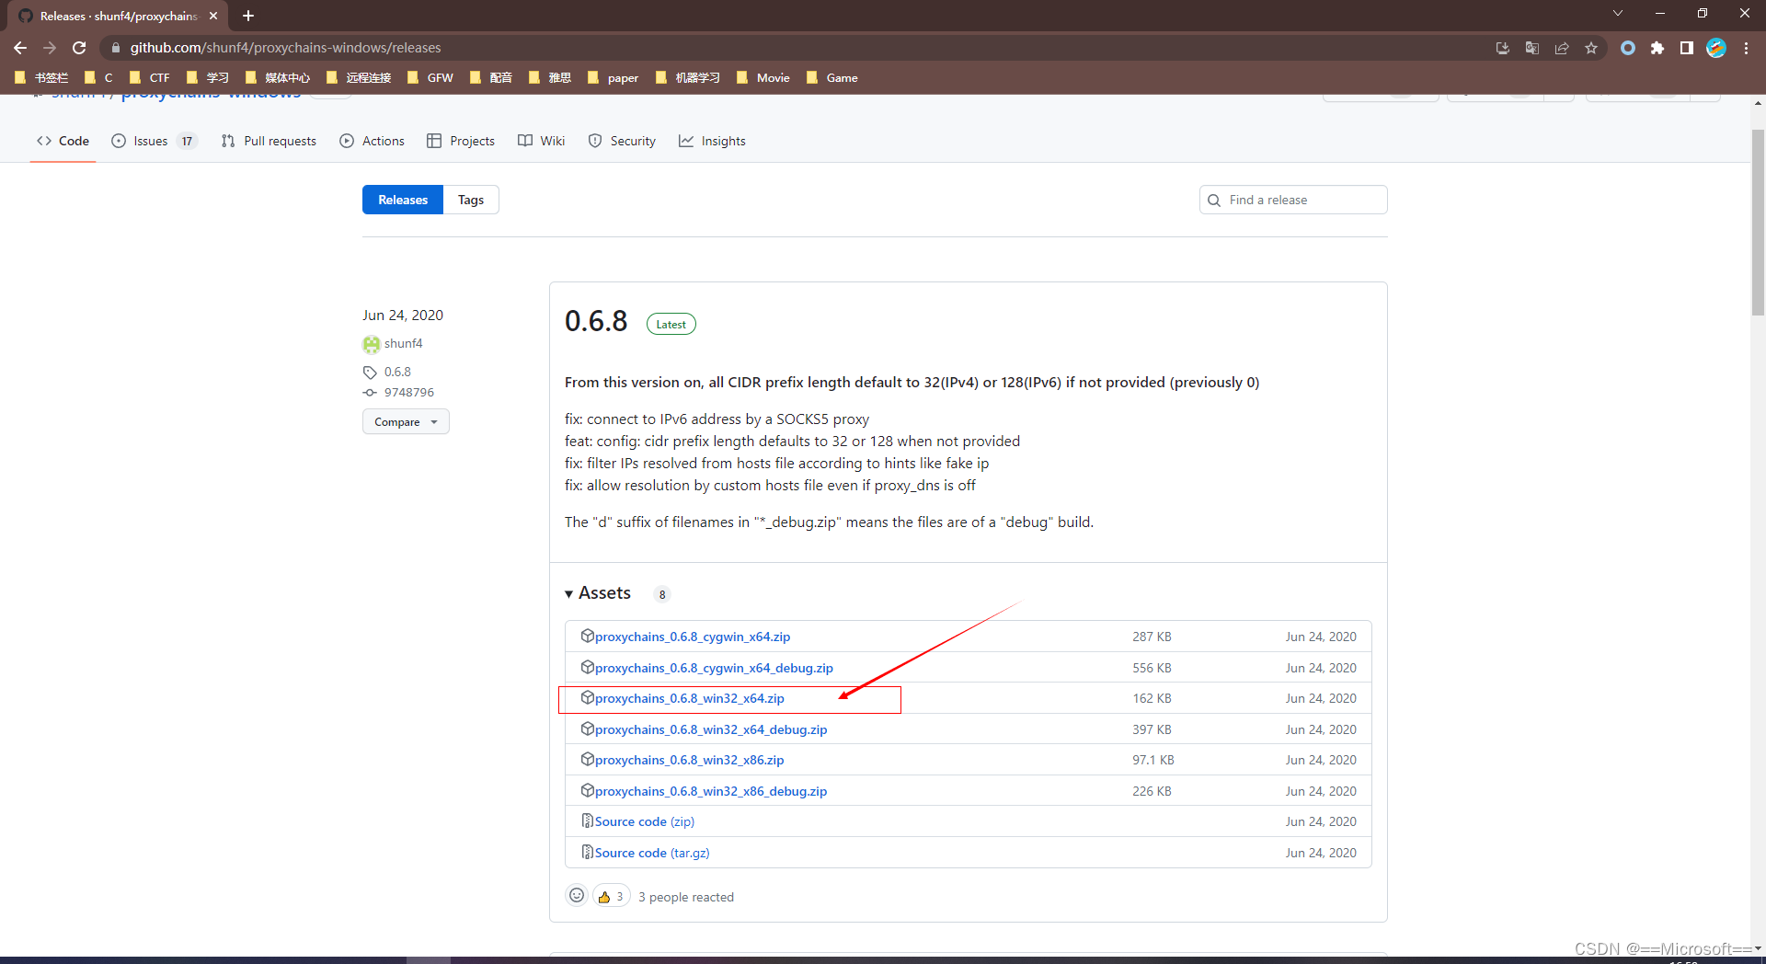1766x964 pixels.
Task: Open the Chrome profile avatar
Action: 1716,48
